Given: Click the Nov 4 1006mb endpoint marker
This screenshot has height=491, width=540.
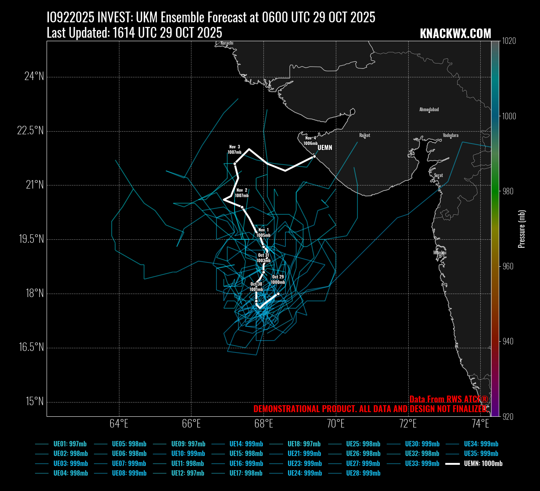Looking at the screenshot, I should (314, 156).
